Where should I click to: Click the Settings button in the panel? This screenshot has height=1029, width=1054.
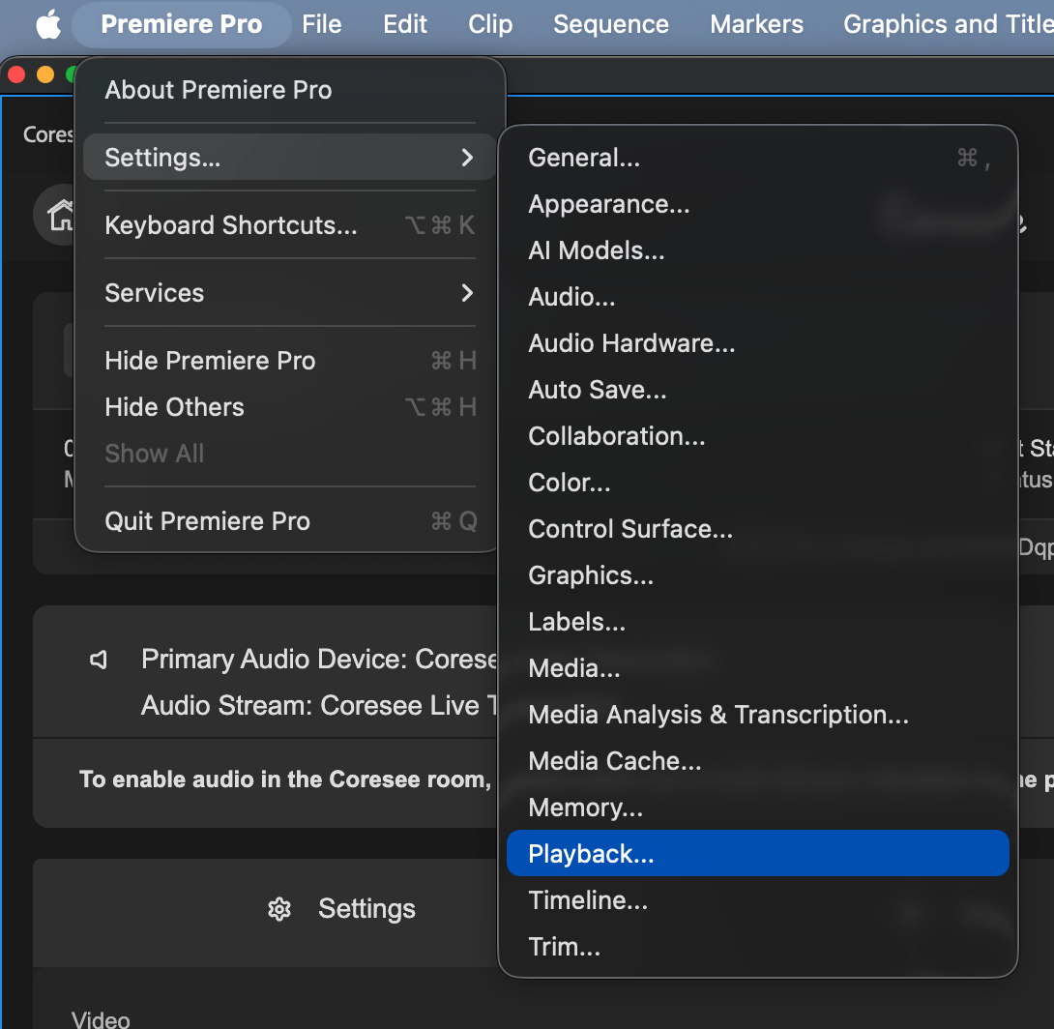pyautogui.click(x=341, y=909)
